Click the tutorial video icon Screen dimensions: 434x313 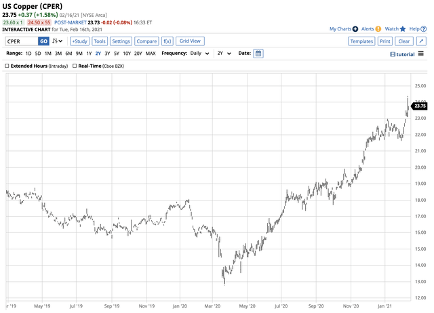(393, 54)
